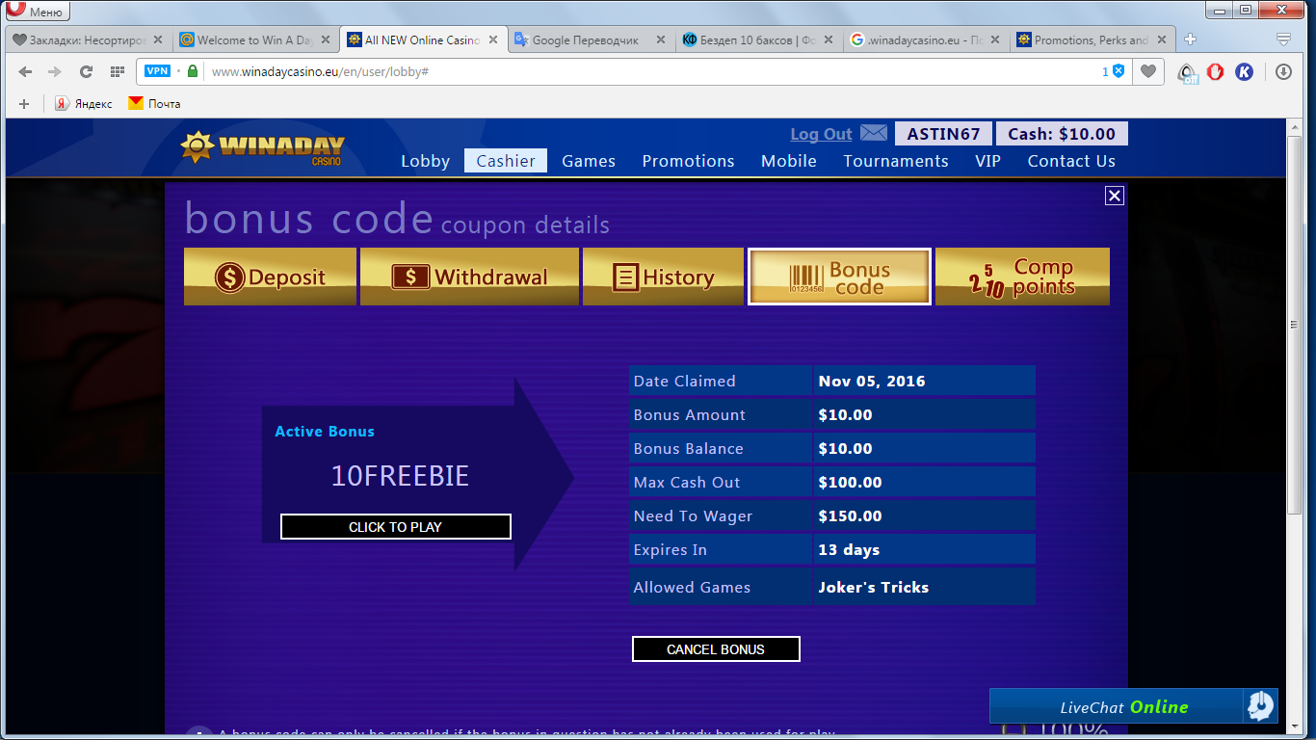This screenshot has width=1316, height=740.
Task: Open the blue K extension icon
Action: (1245, 71)
